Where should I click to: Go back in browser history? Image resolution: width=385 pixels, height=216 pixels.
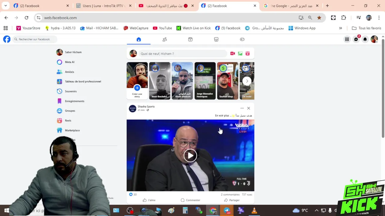(6, 18)
